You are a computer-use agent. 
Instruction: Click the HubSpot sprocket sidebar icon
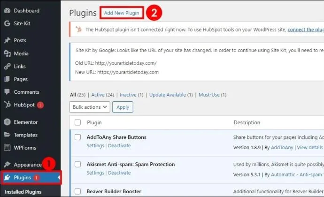coord(7,105)
